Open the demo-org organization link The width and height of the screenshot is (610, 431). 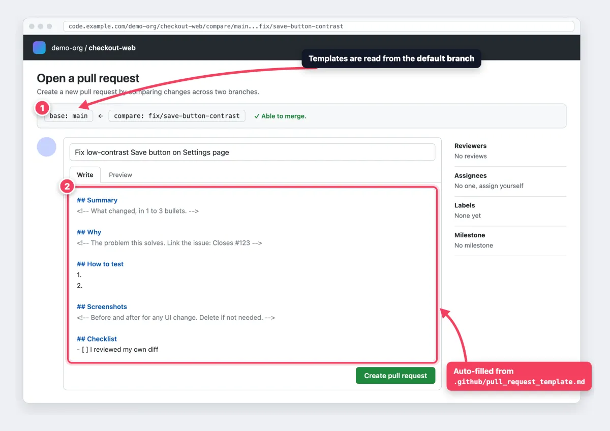tap(68, 48)
